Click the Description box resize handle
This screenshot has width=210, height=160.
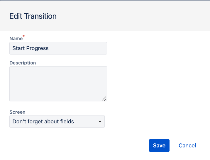[x=104, y=99]
